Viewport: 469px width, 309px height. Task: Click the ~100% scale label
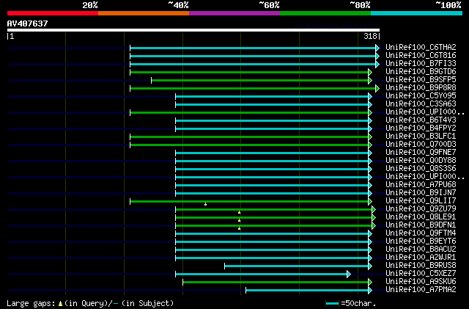pyautogui.click(x=448, y=5)
